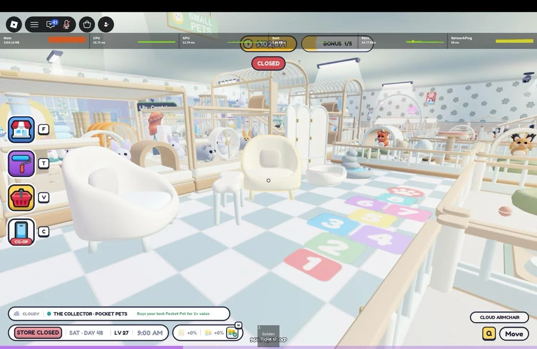This screenshot has height=349, width=537.
Task: Click the yellow Q key button
Action: coord(489,334)
